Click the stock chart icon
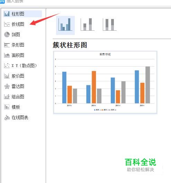The height and width of the screenshot is (183, 171). 7,76
